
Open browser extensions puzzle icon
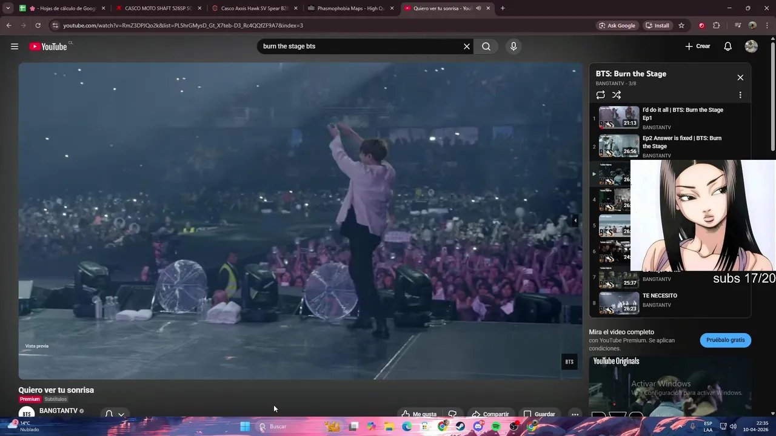[717, 25]
